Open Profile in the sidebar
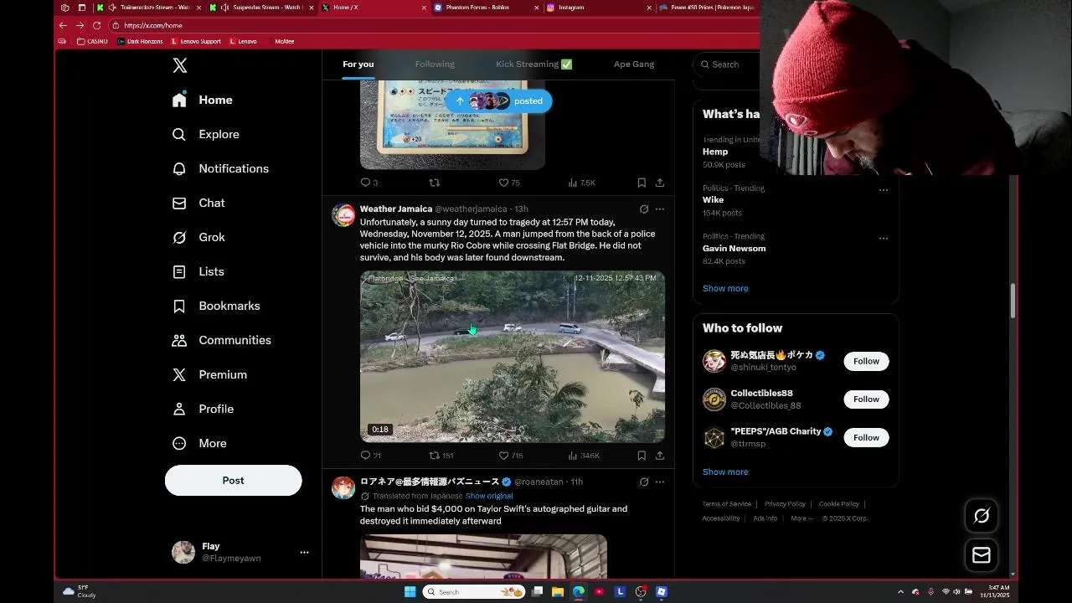Screen dimensions: 1072x603 [203, 409]
